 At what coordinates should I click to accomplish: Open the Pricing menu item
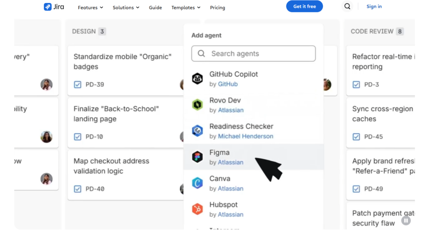click(217, 7)
